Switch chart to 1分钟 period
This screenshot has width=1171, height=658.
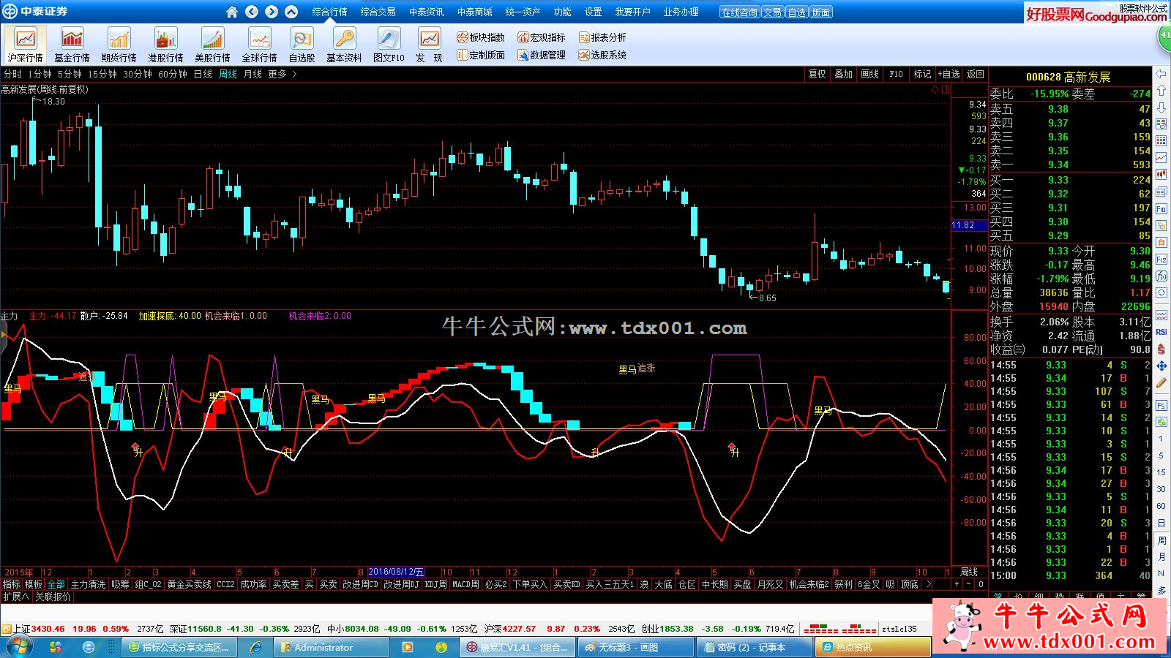click(40, 74)
